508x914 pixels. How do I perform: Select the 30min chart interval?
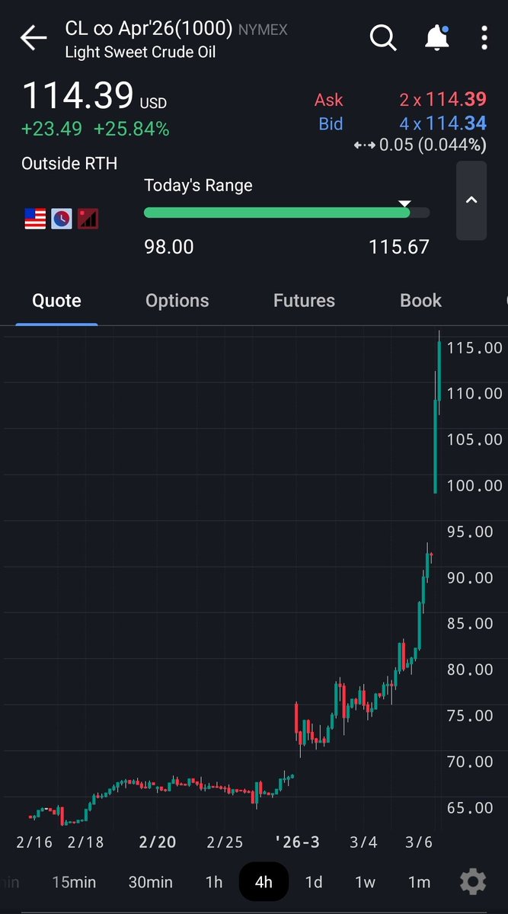point(151,882)
